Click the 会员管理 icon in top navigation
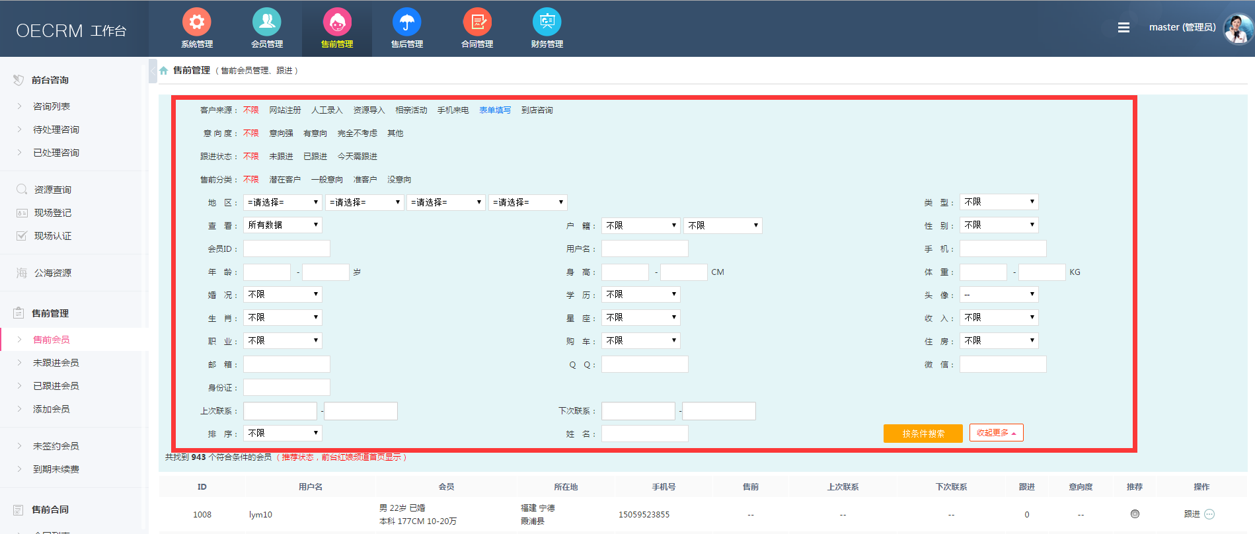Viewport: 1255px width, 534px height. (x=267, y=22)
